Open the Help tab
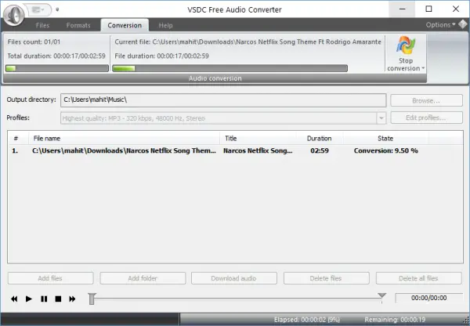 (165, 26)
